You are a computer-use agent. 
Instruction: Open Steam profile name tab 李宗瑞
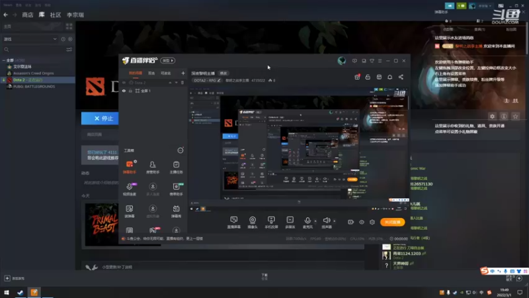tap(75, 15)
